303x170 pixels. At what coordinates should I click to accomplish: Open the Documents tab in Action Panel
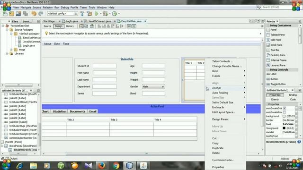click(77, 111)
